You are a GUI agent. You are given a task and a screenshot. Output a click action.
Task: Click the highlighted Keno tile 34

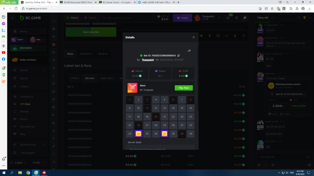(138, 134)
